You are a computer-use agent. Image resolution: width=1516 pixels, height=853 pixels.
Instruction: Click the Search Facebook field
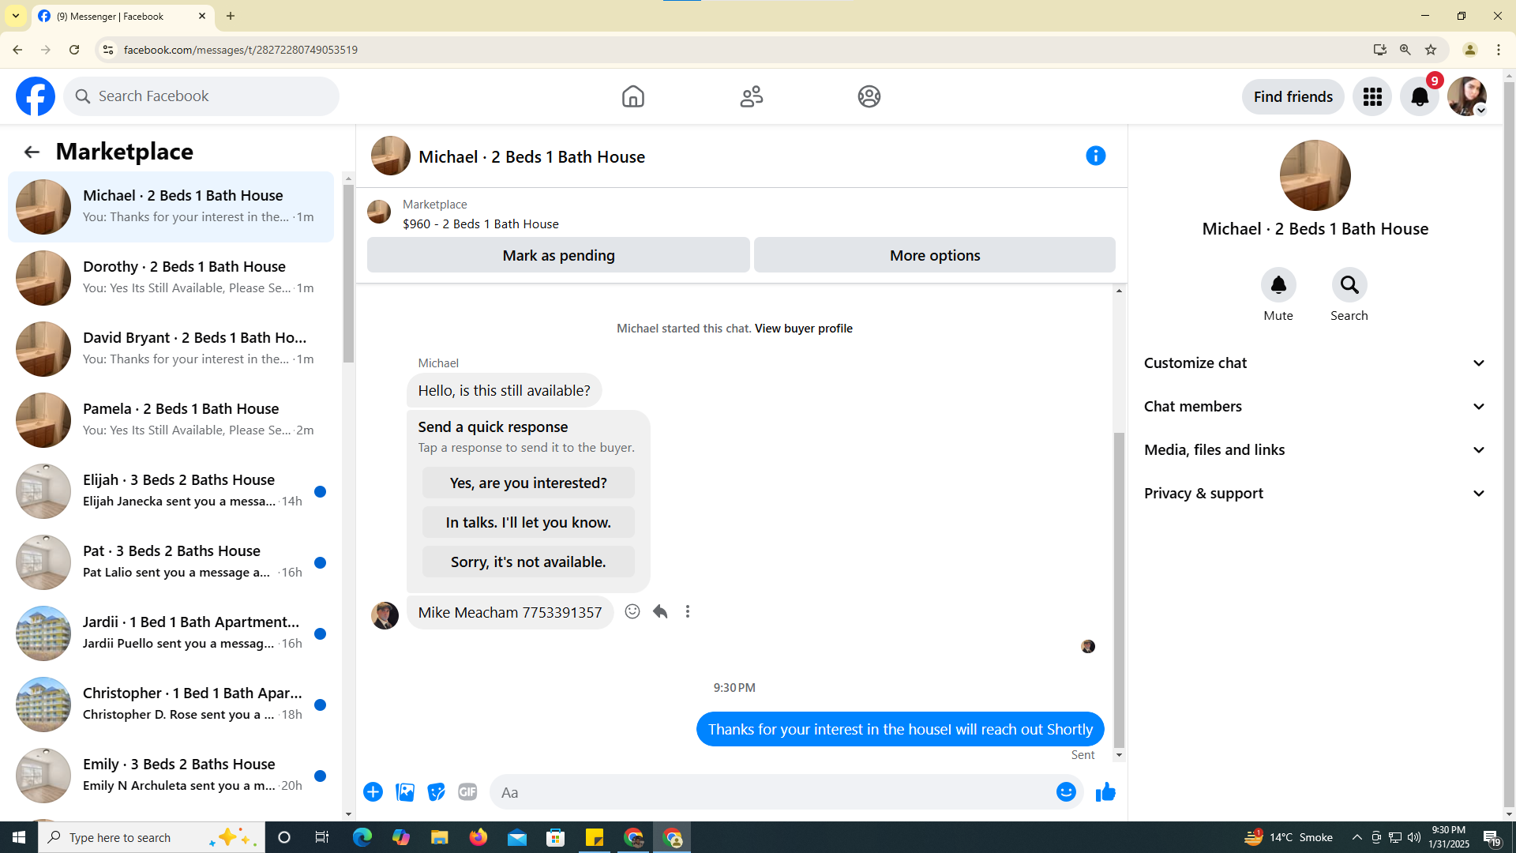pos(201,96)
